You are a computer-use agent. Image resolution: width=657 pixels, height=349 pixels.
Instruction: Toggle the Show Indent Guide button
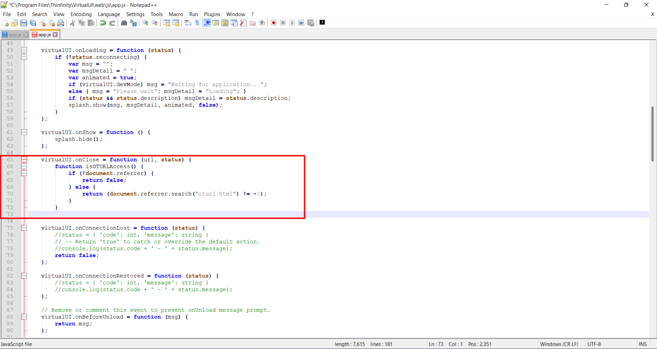(x=206, y=23)
